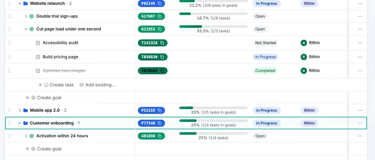Viewport: 375px width, 160px height.
Task: Open more options for Customer onboarding
Action: point(360,123)
